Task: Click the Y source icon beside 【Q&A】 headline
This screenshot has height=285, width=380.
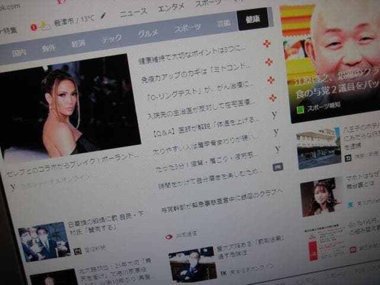Action: click(276, 131)
